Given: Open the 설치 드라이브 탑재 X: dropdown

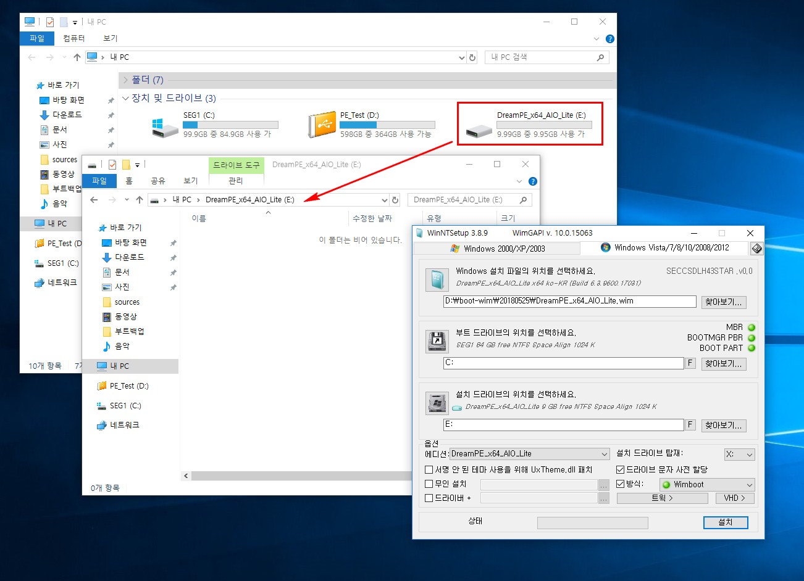Looking at the screenshot, I should (739, 454).
